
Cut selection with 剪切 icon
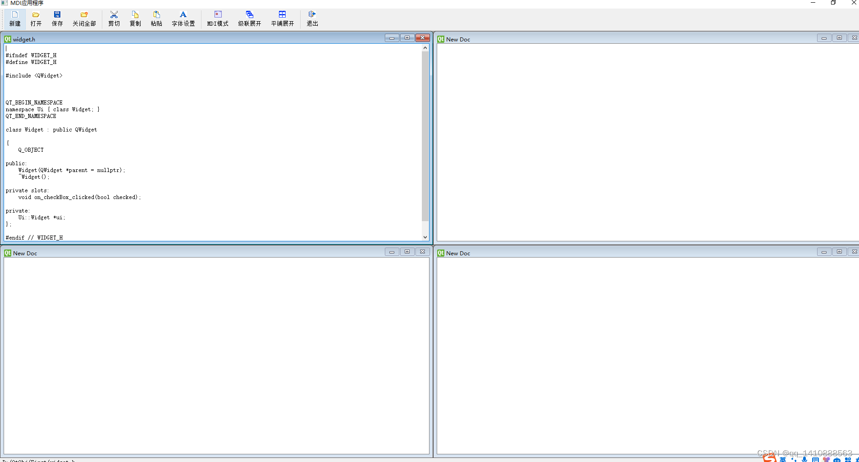(114, 18)
